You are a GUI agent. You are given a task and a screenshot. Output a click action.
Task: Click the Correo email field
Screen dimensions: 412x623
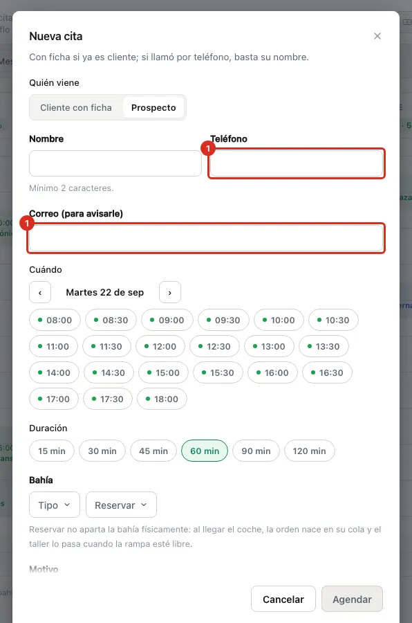[206, 238]
